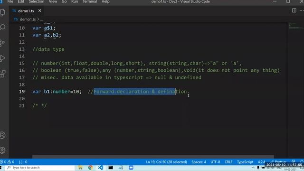Click the horizontal editor scrollbar
The height and width of the screenshot is (171, 304).
pos(153,156)
